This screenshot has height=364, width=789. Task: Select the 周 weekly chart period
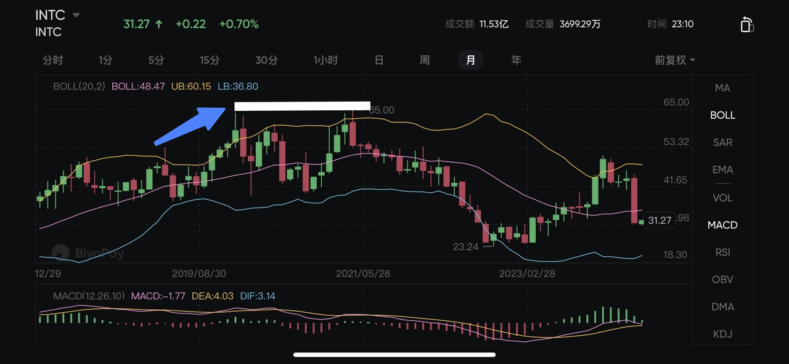(x=425, y=60)
